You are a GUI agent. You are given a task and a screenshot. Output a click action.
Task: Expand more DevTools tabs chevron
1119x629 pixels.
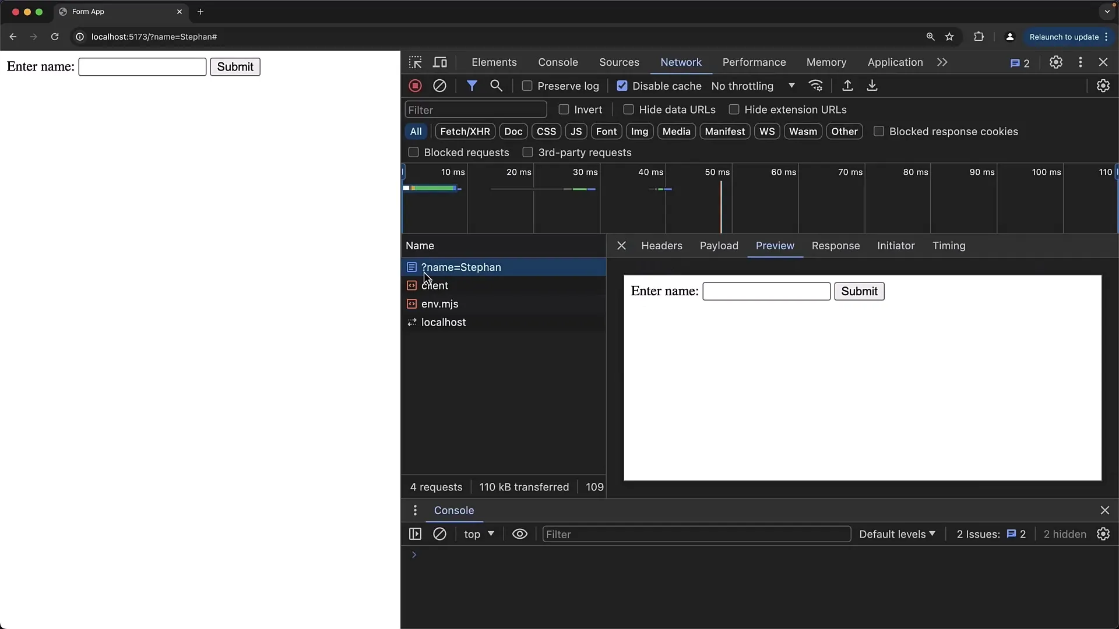click(942, 62)
